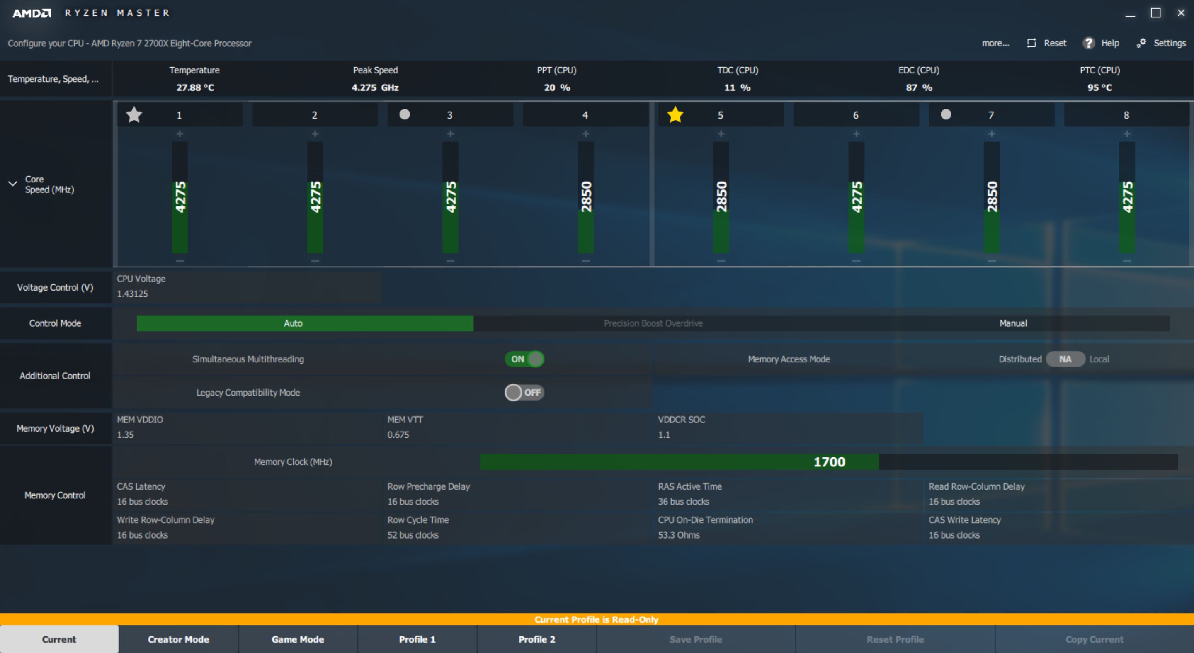Click the gold star on core 5
The height and width of the screenshot is (653, 1194).
[x=675, y=114]
